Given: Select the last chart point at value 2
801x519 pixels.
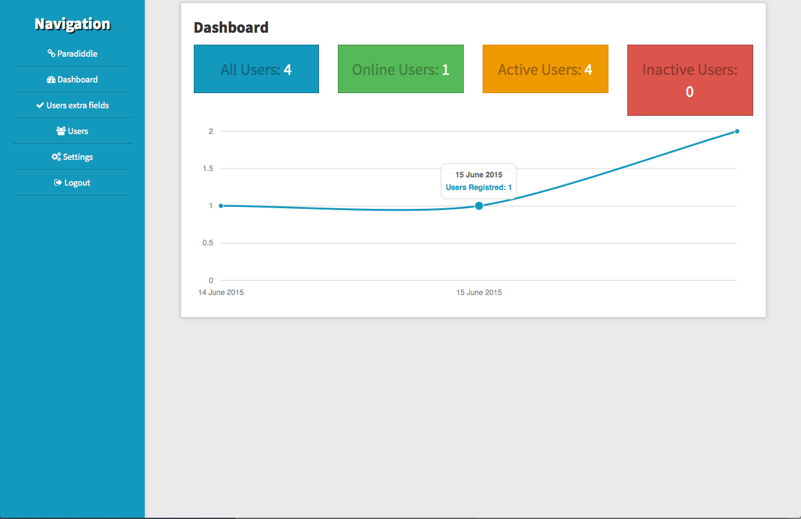Looking at the screenshot, I should pyautogui.click(x=737, y=131).
